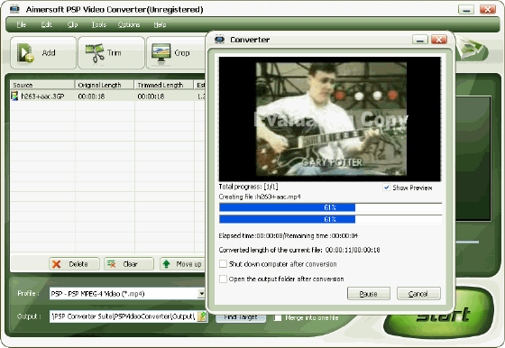
Task: Click the Add video file button
Action: pyautogui.click(x=43, y=53)
